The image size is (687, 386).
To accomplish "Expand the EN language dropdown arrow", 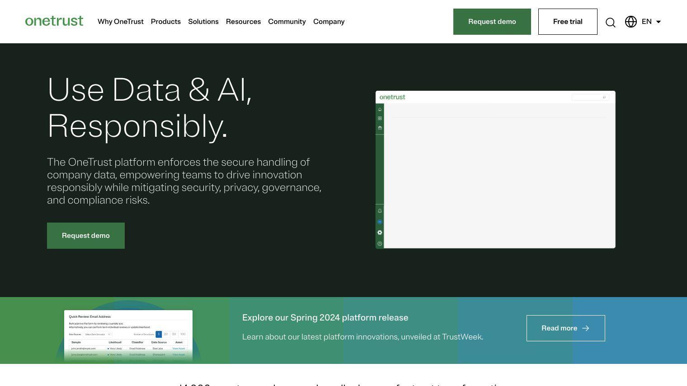I will coord(659,22).
